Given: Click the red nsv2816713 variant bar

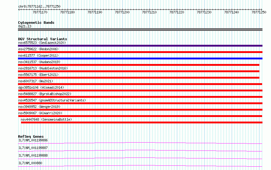Looking at the screenshot, I should 139,71.
